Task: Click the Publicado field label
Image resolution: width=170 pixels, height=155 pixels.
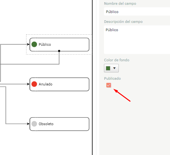Action: pyautogui.click(x=112, y=78)
